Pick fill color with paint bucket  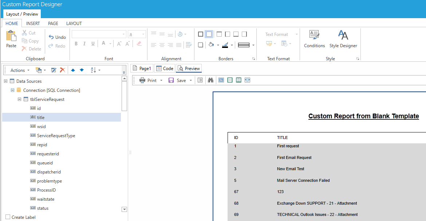click(x=212, y=45)
